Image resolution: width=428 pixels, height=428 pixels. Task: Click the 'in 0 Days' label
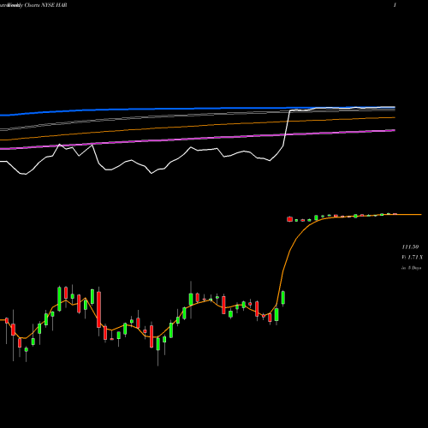click(412, 268)
